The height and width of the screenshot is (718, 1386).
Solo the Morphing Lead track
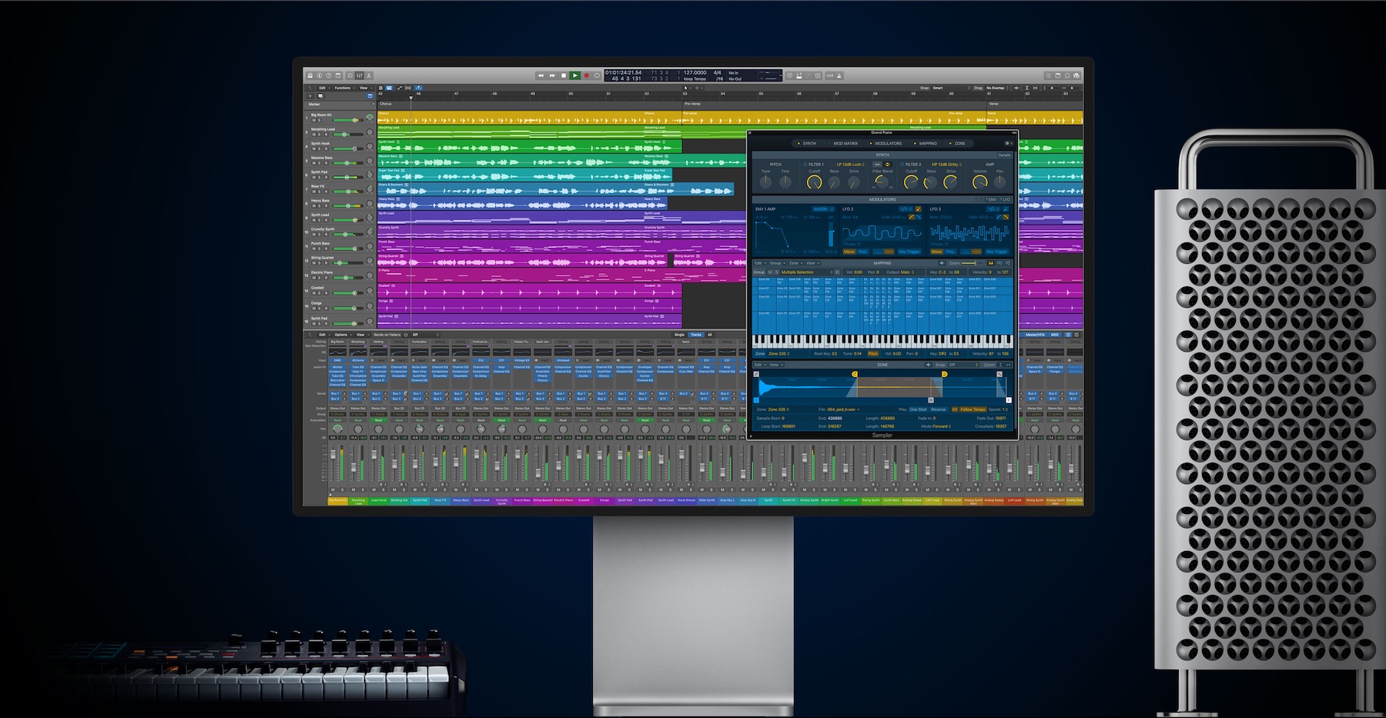pos(319,135)
